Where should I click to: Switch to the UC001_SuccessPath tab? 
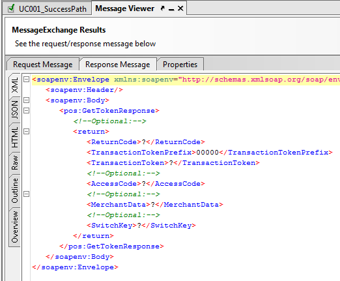47,8
